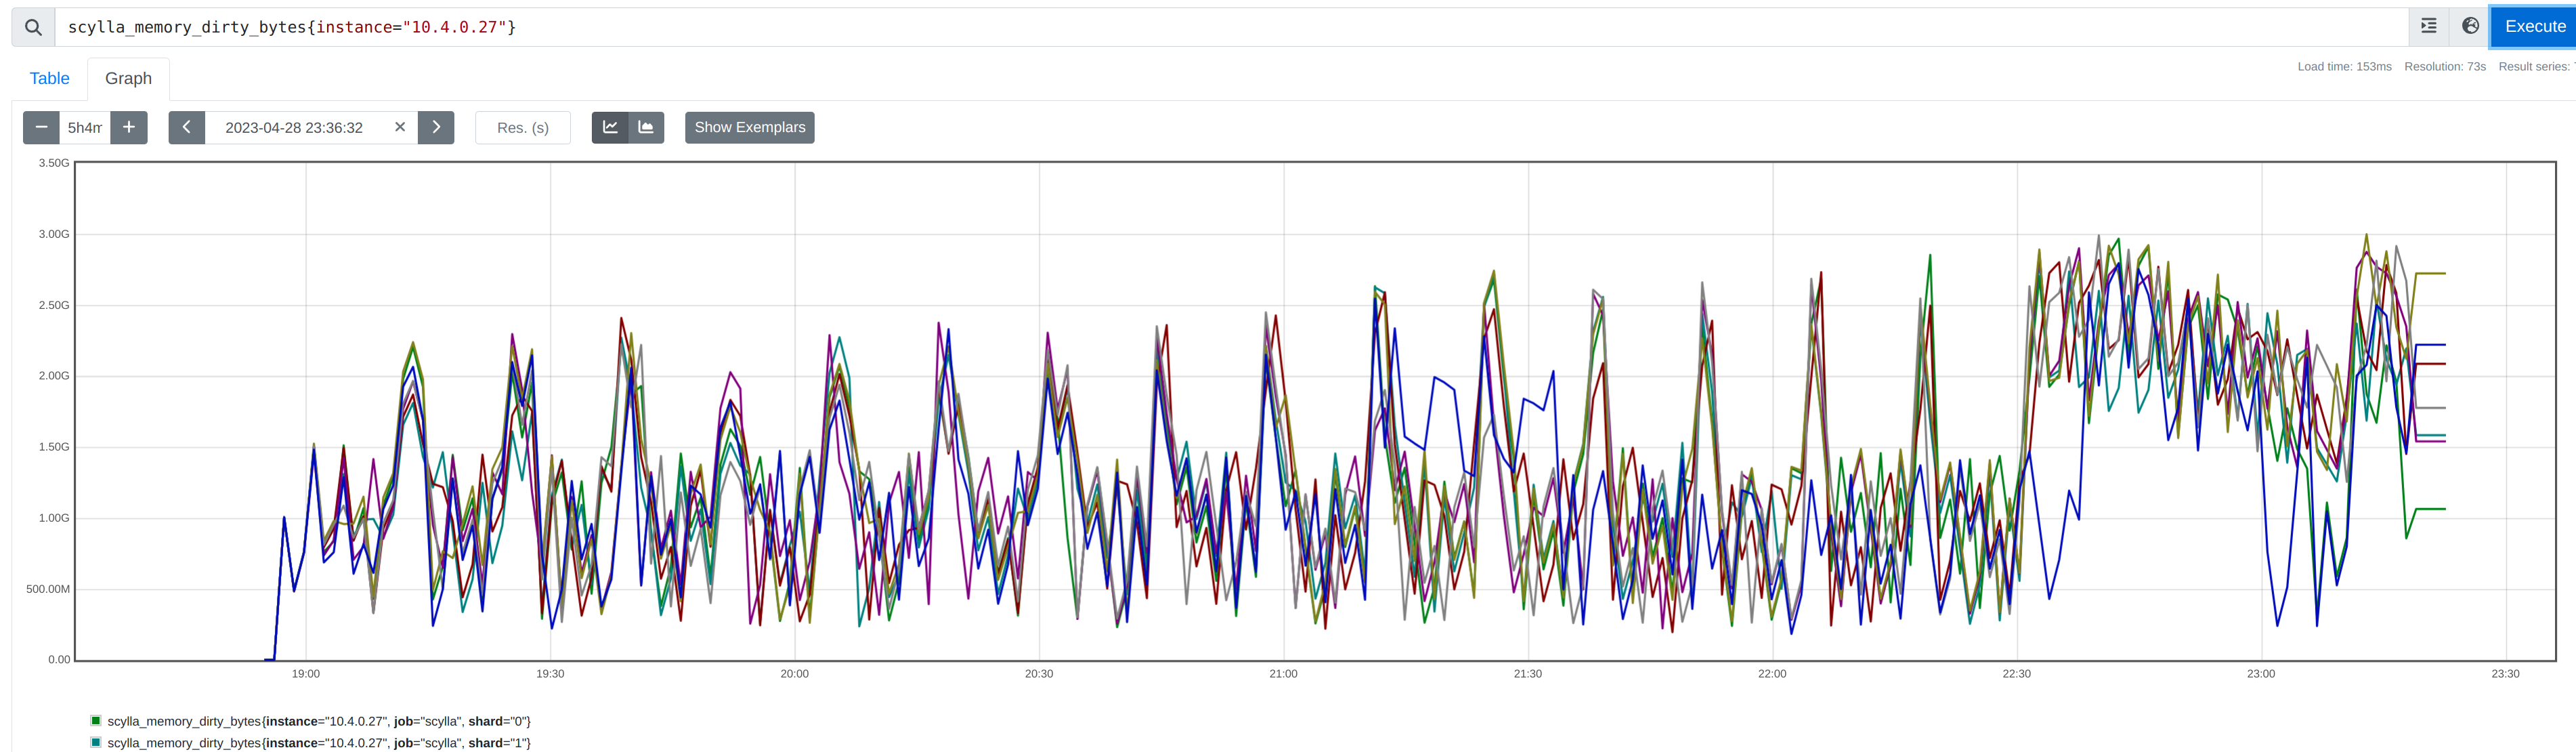Click the 5h4m duration input
Image resolution: width=2576 pixels, height=752 pixels.
click(85, 127)
